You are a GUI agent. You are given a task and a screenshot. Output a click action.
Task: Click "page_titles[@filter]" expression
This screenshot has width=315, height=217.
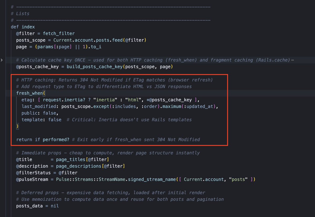coord(83,160)
